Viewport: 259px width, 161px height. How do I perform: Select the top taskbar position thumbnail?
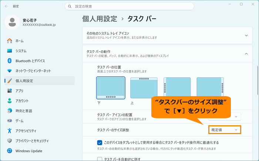click(x=144, y=88)
